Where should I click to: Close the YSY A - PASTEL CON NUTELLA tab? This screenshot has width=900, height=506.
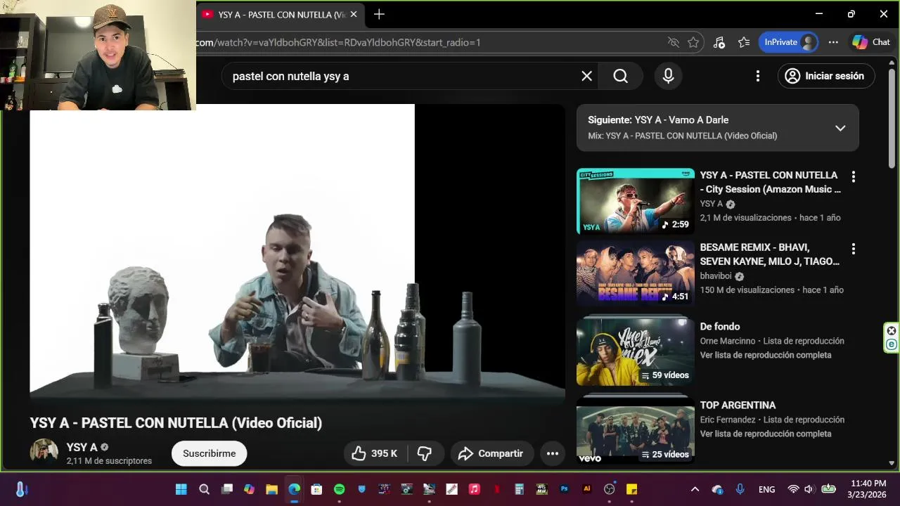click(353, 14)
